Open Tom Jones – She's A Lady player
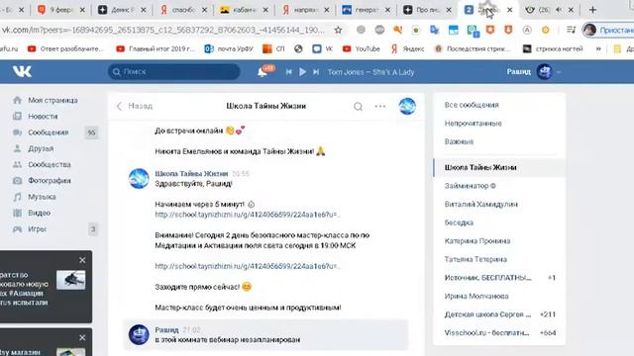Viewport: 634px width, 356px height. pyautogui.click(x=370, y=72)
